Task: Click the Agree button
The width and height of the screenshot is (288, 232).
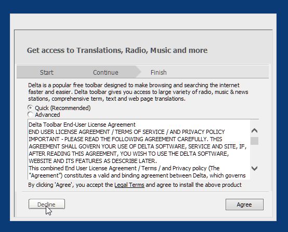Action: tap(244, 204)
